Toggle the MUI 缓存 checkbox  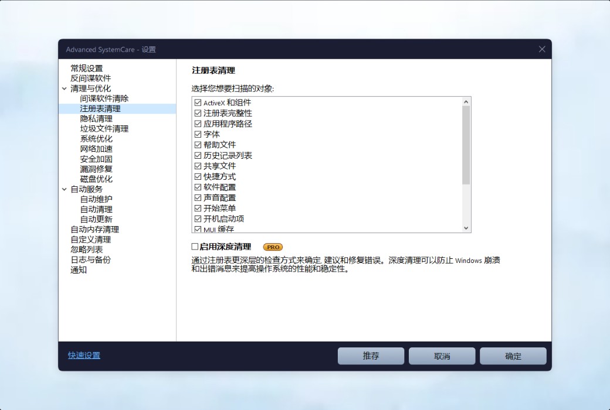(198, 229)
